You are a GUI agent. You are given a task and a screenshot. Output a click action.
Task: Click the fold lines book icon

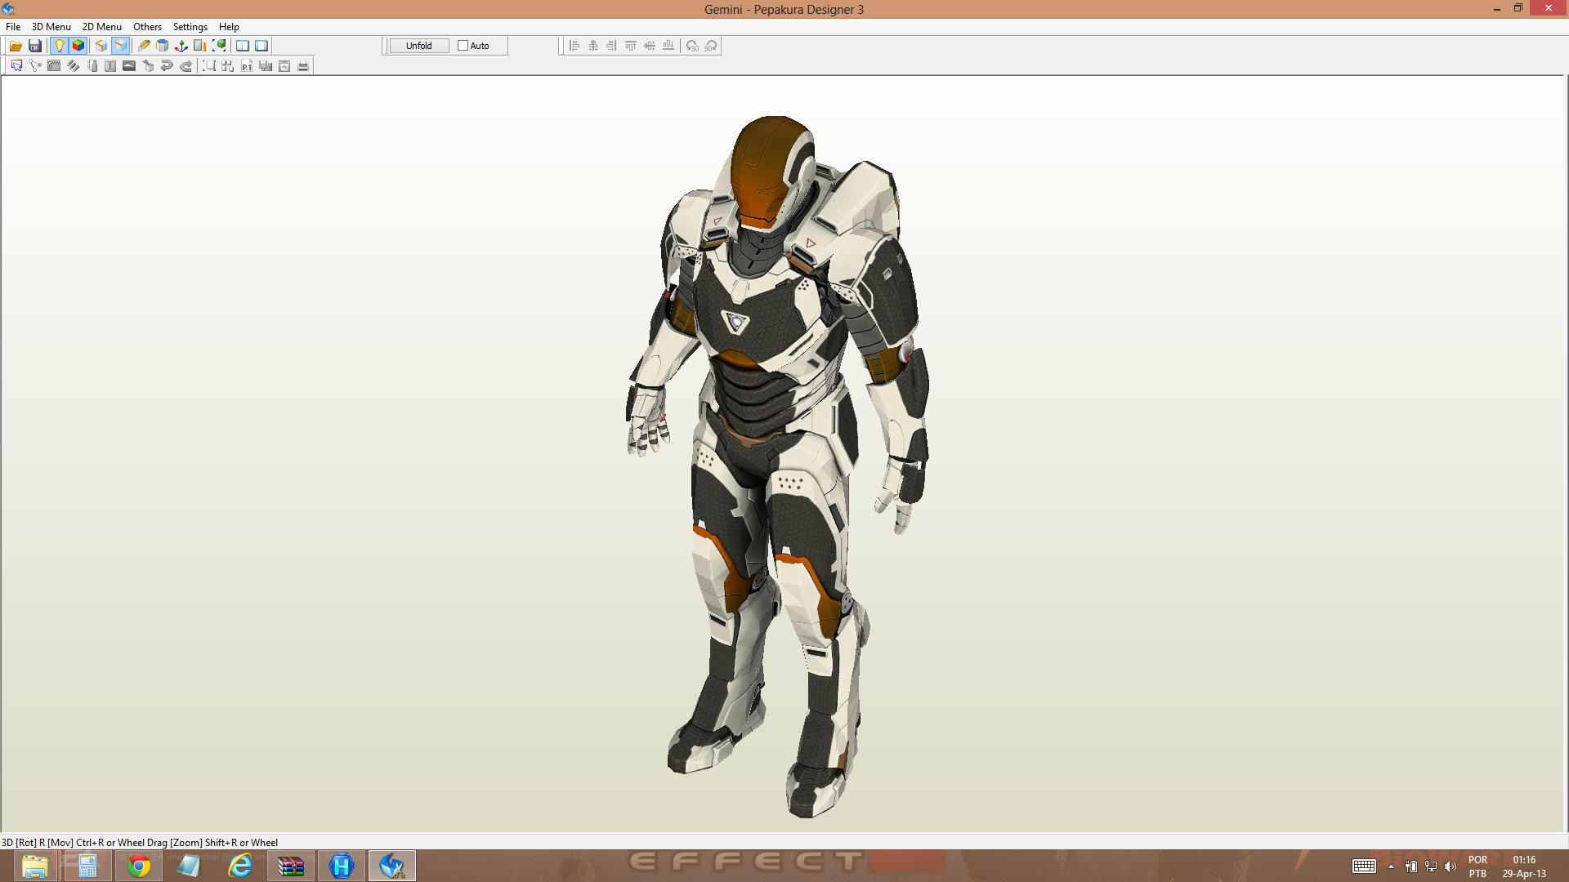pyautogui.click(x=92, y=66)
